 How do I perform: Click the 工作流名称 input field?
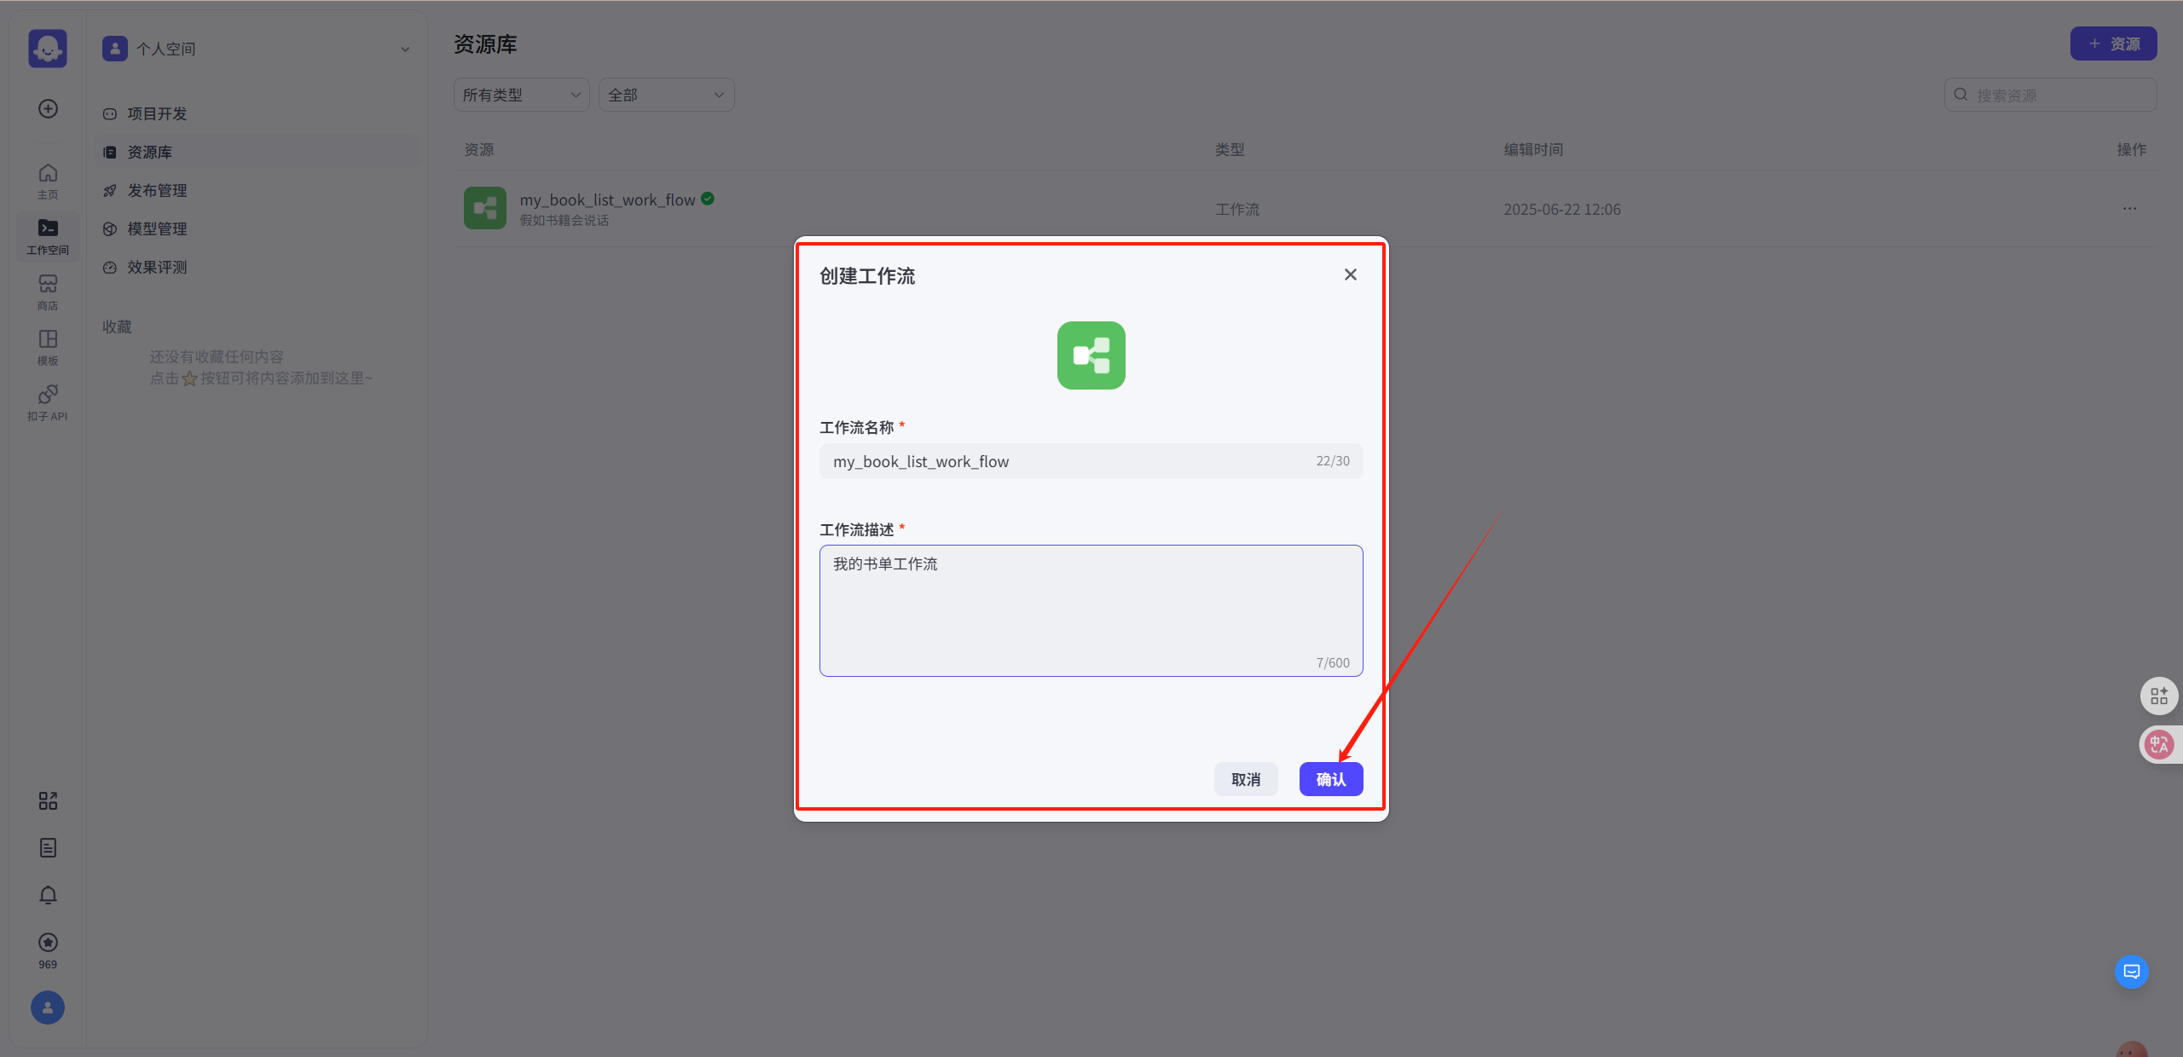[1066, 461]
